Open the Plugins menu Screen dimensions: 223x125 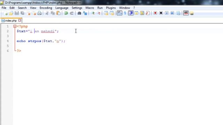[111, 8]
